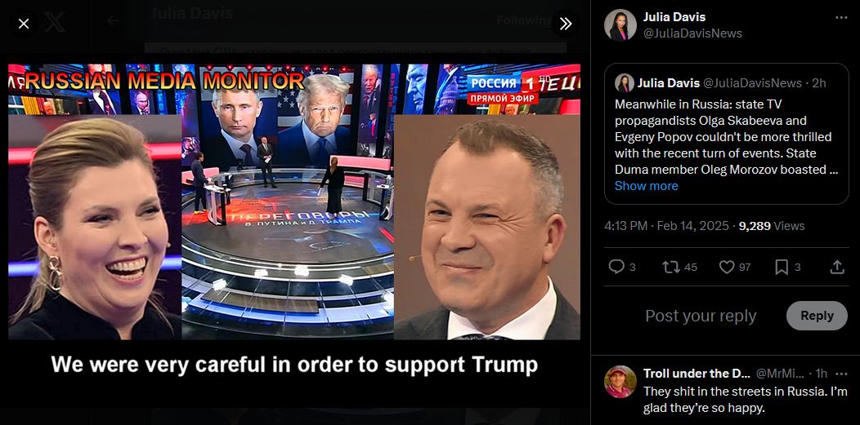Click the back arrow behind the overlay
Screen dimensions: 860x425
113,20
